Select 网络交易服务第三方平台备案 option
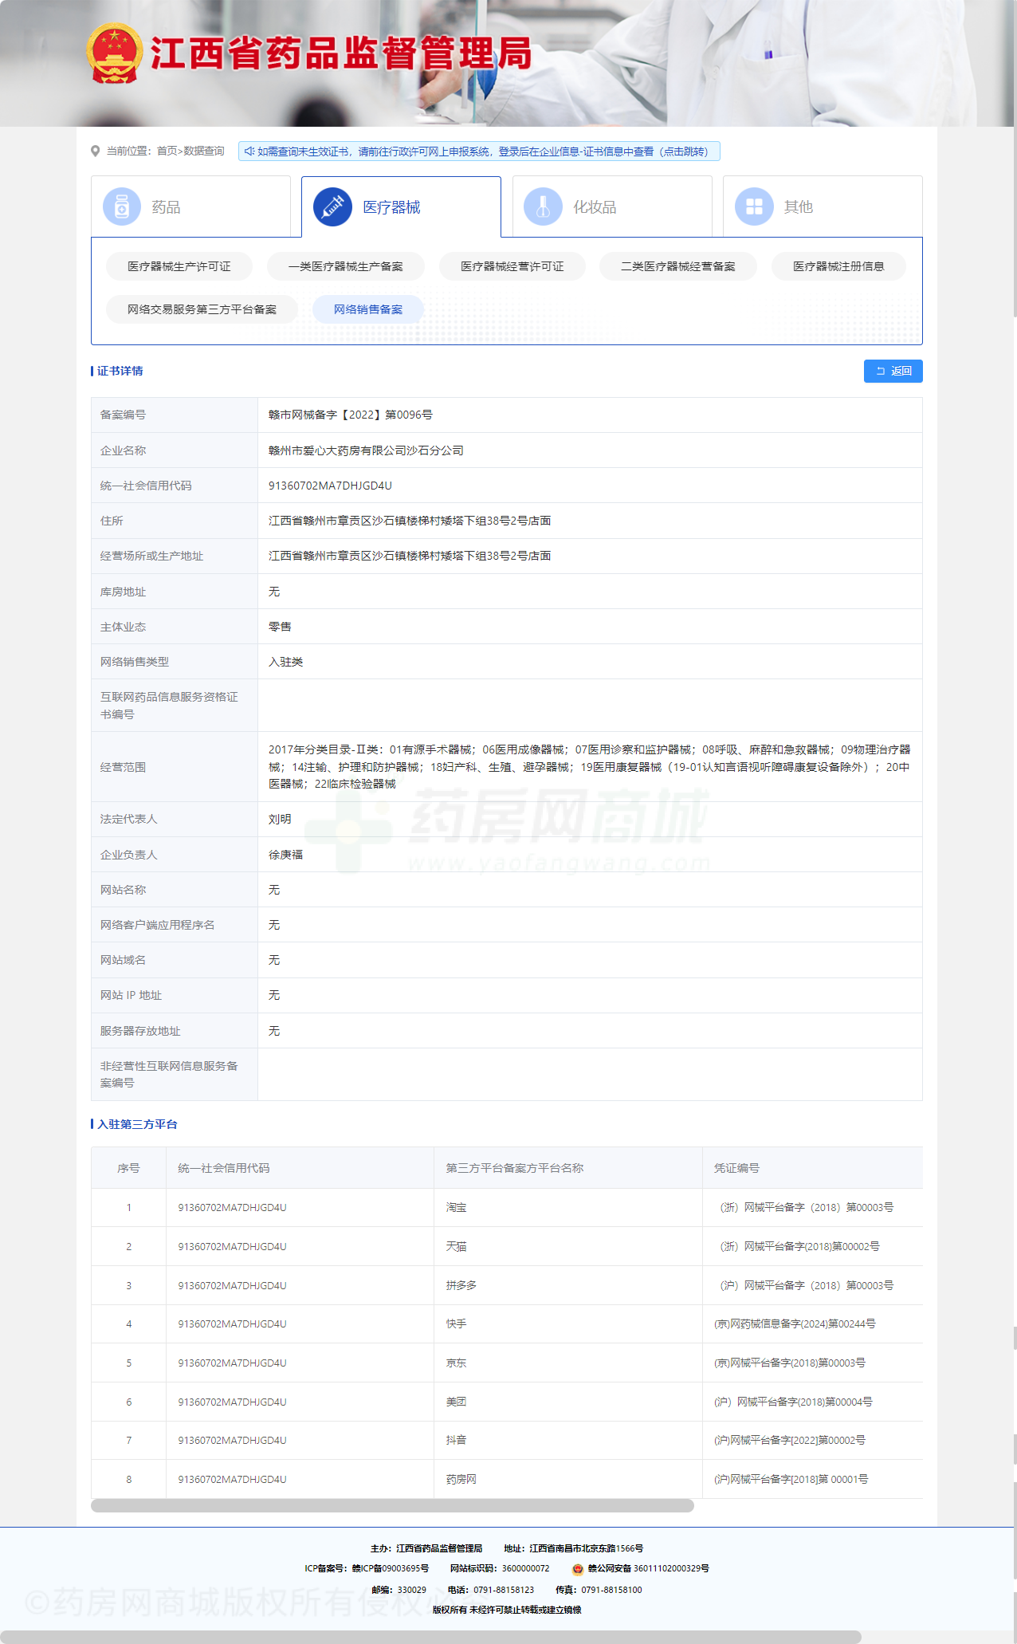The height and width of the screenshot is (1644, 1017). 202,309
